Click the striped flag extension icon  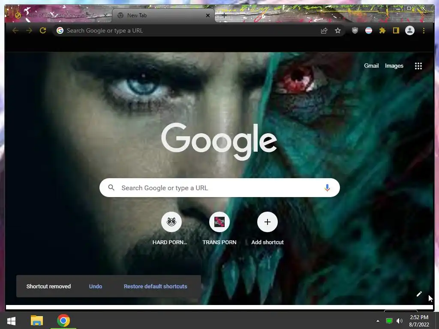pyautogui.click(x=369, y=30)
